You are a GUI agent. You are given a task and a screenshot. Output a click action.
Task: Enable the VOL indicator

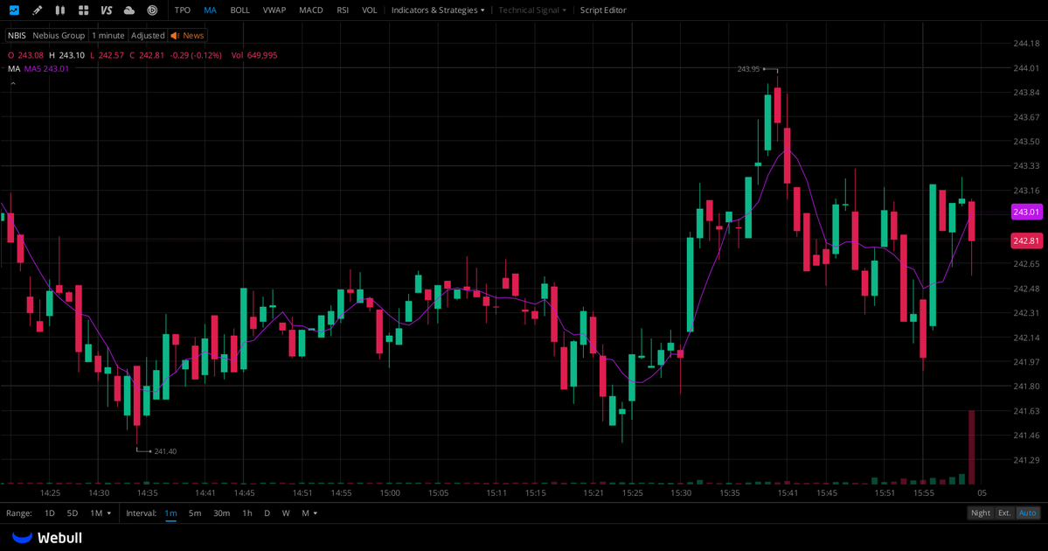370,10
